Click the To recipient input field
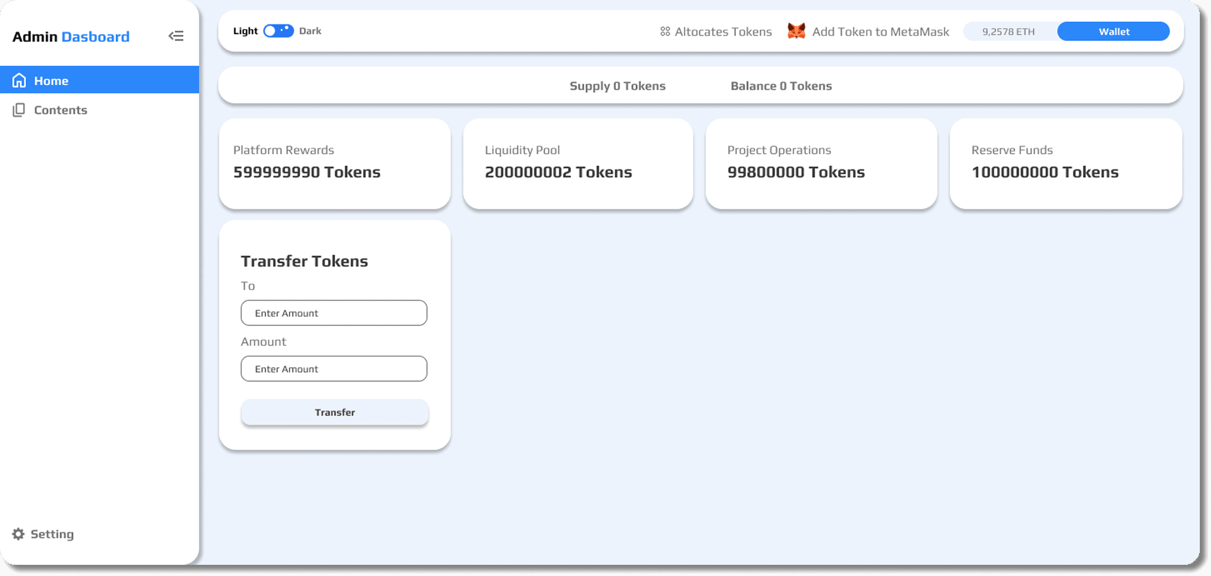1211x576 pixels. 334,313
